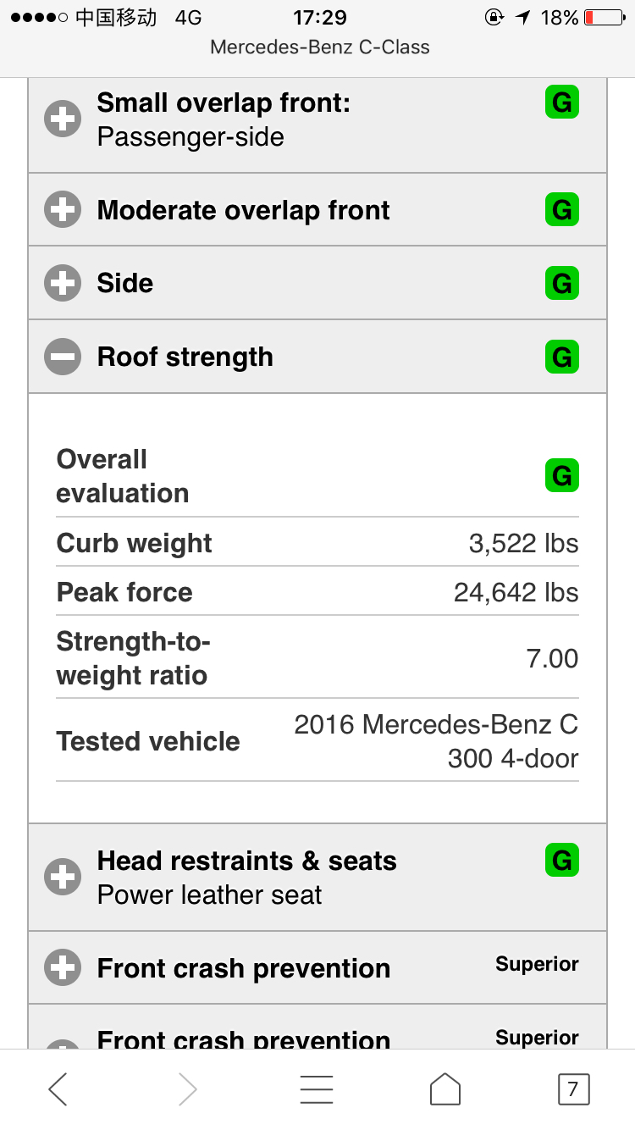The image size is (635, 1130).
Task: Go to the browser home page
Action: pos(445,1088)
